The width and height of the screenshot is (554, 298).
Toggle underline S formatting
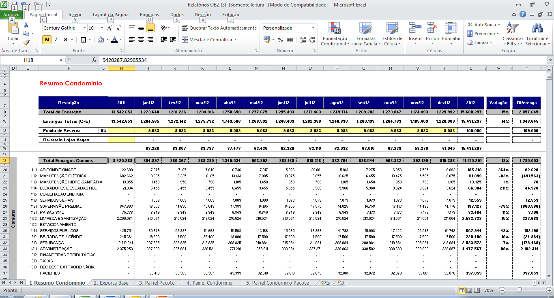tap(65, 40)
